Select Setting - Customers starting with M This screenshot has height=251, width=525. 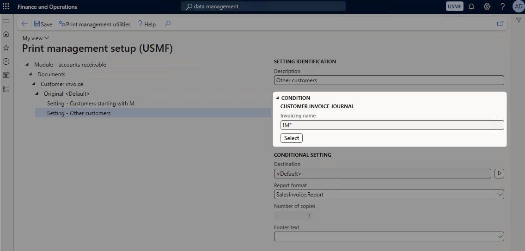tap(91, 104)
